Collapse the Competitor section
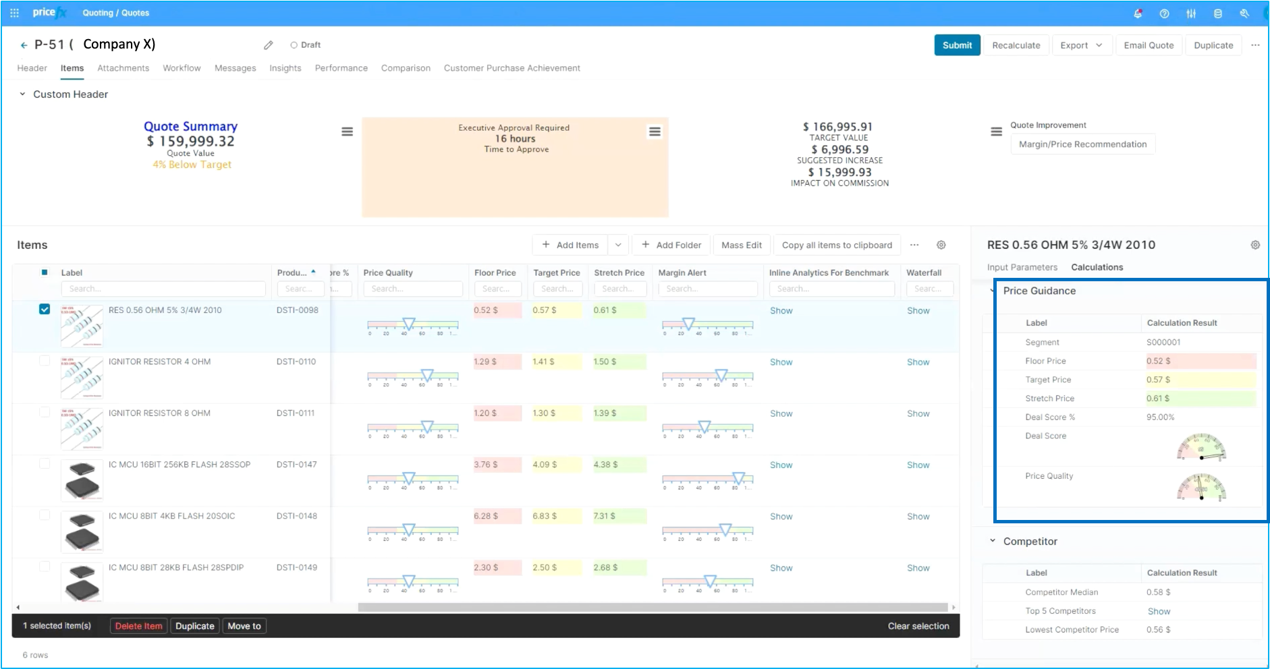 pyautogui.click(x=992, y=541)
